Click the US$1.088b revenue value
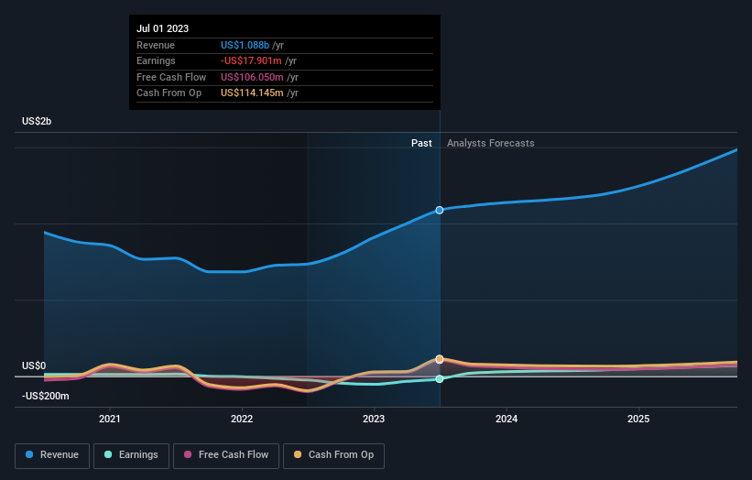Image resolution: width=752 pixels, height=480 pixels. pyautogui.click(x=245, y=45)
